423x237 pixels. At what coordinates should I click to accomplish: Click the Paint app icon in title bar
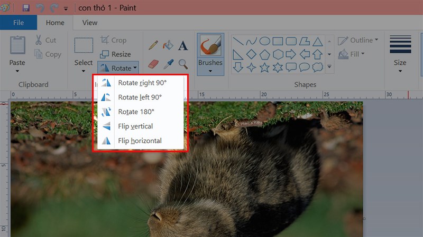(5, 7)
